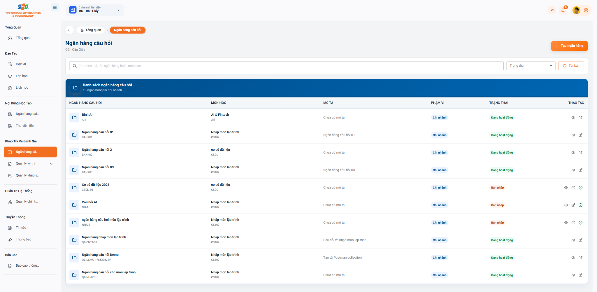Edit Ngân hàng câu hỏi Demo

tap(580, 258)
